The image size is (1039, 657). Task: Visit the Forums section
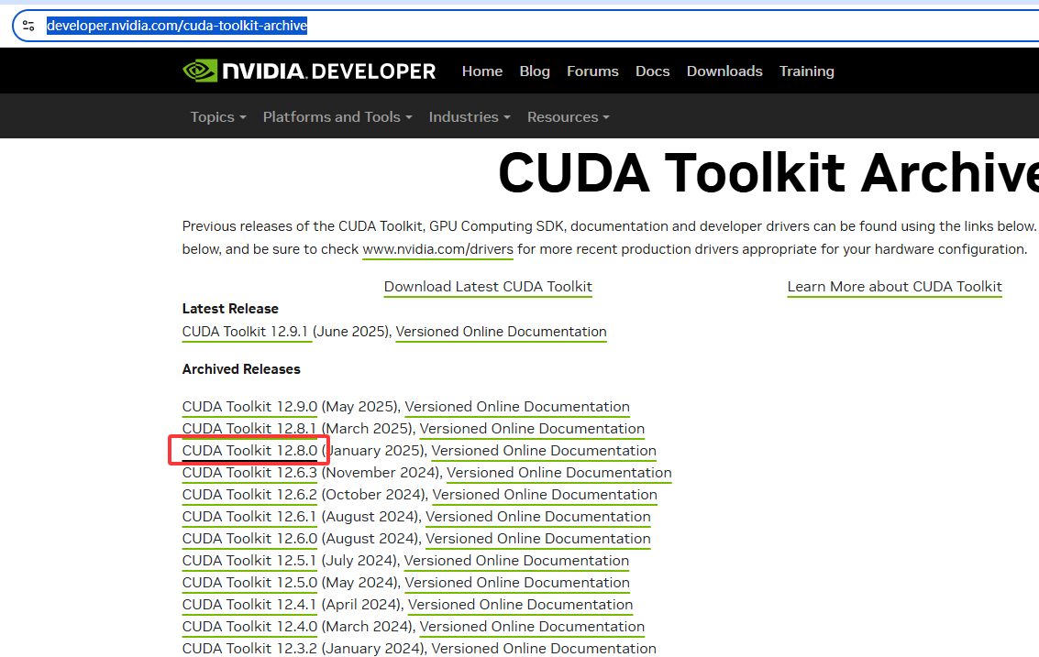[x=592, y=71]
